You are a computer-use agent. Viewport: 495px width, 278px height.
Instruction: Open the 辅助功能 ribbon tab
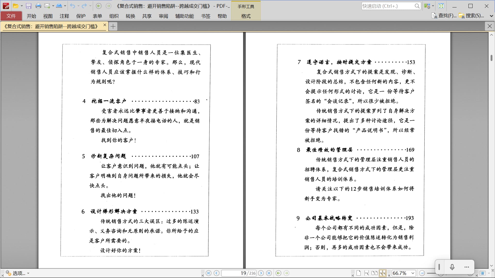185,16
